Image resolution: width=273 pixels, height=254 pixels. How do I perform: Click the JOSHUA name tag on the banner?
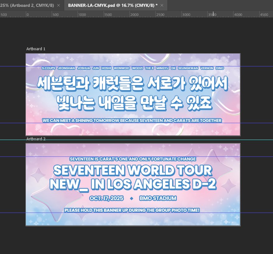coord(84,68)
